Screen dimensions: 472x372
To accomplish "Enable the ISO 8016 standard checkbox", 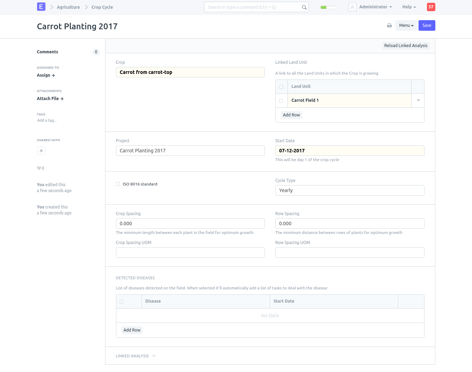I will coord(118,184).
